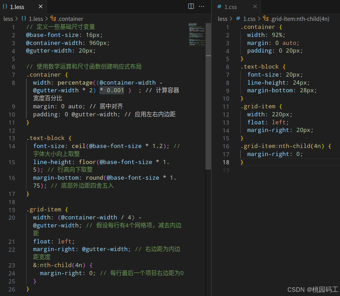Switch to the 1.css editor tab
This screenshot has width=340, height=296.
[236, 7]
